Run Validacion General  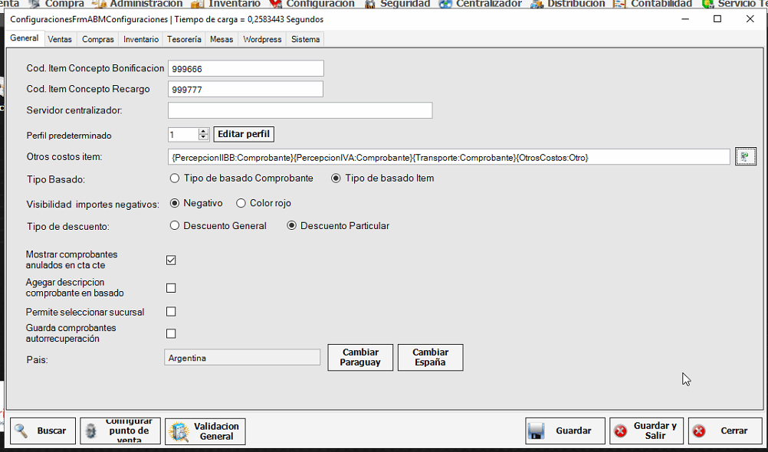[x=205, y=431]
